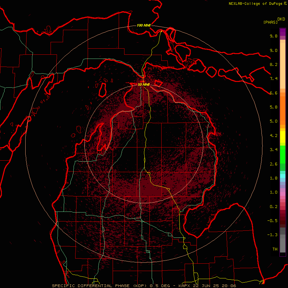The height and width of the screenshot is (288, 288).
Task: Click the bright green color bar segment
Action: 283,154
